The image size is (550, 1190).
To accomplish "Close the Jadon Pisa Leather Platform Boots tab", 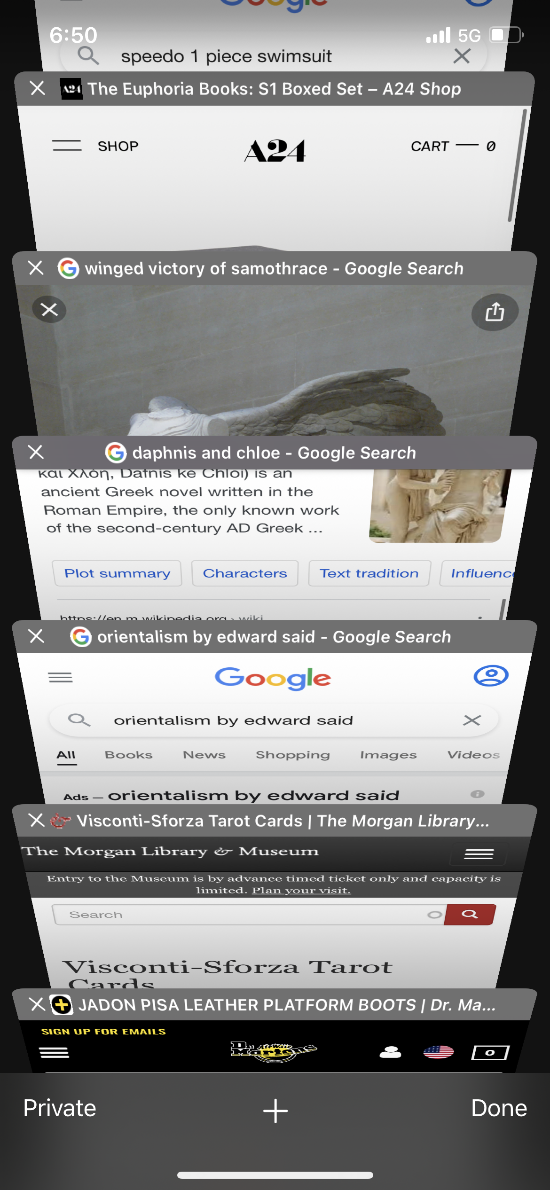I will pos(37,1004).
